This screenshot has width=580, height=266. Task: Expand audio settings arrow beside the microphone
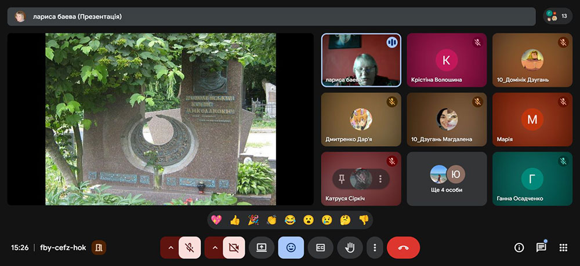(x=171, y=247)
